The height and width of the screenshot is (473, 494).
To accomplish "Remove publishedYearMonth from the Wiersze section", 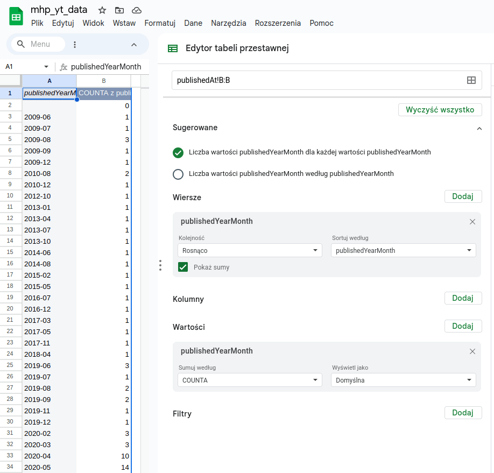I will [x=472, y=222].
